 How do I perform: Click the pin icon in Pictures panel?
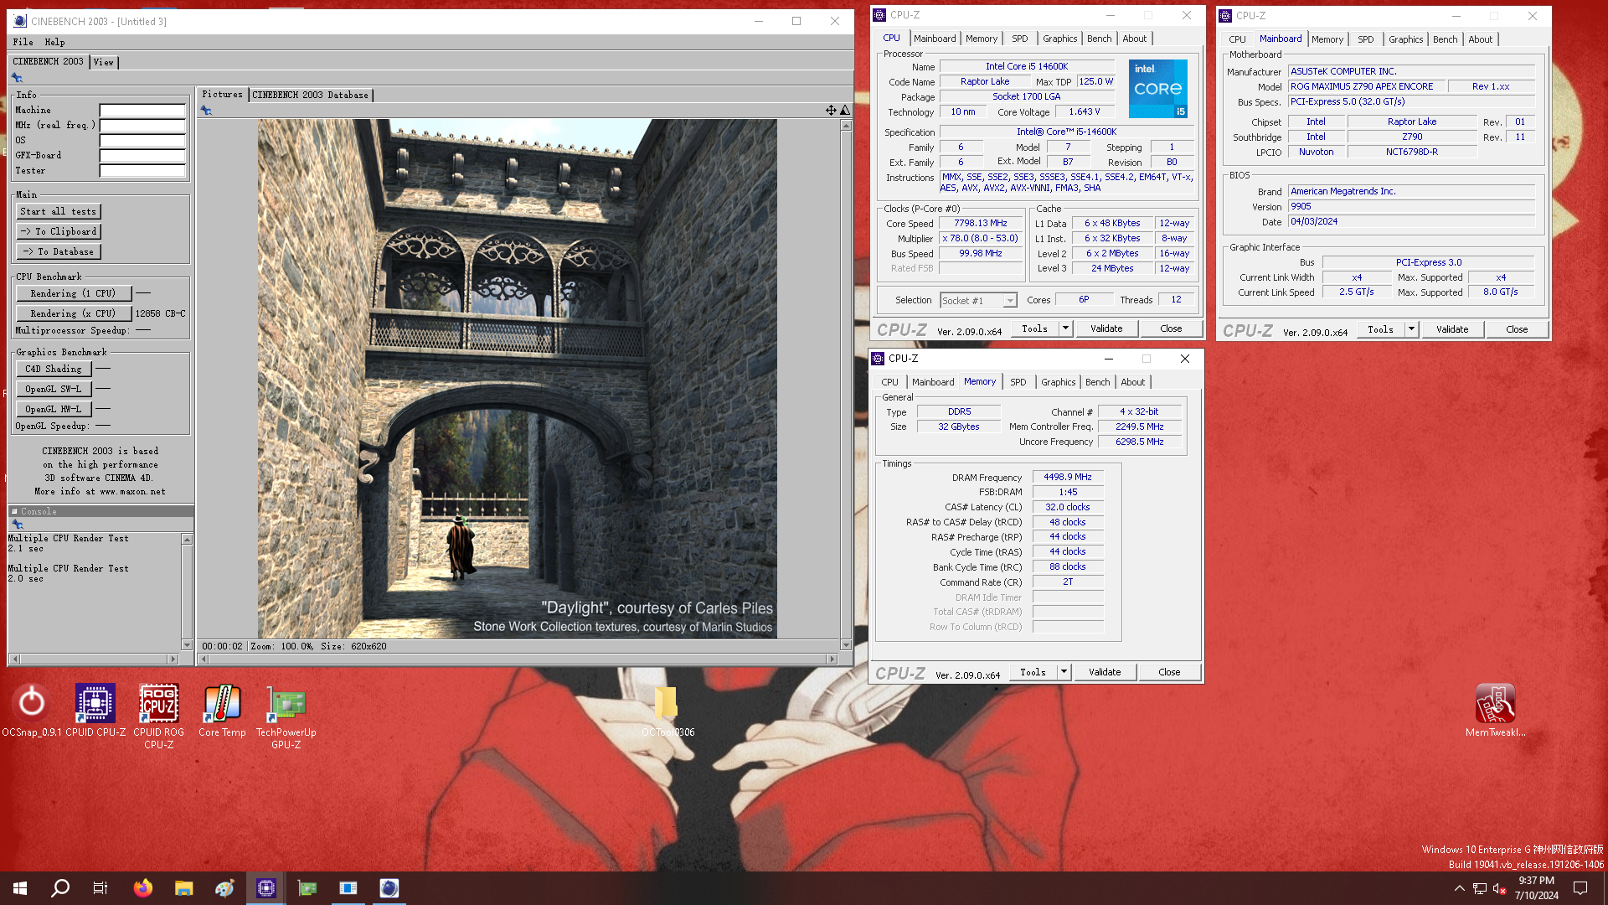tap(206, 111)
